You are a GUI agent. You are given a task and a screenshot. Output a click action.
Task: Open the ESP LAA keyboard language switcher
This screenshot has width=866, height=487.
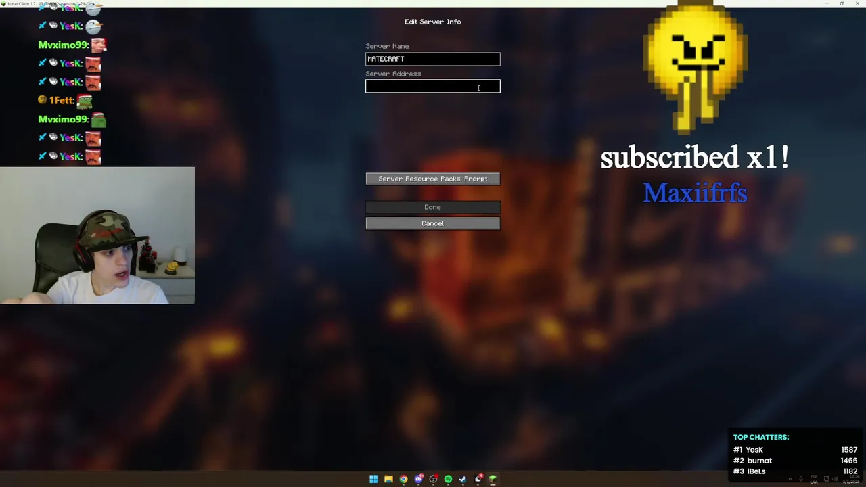(814, 479)
